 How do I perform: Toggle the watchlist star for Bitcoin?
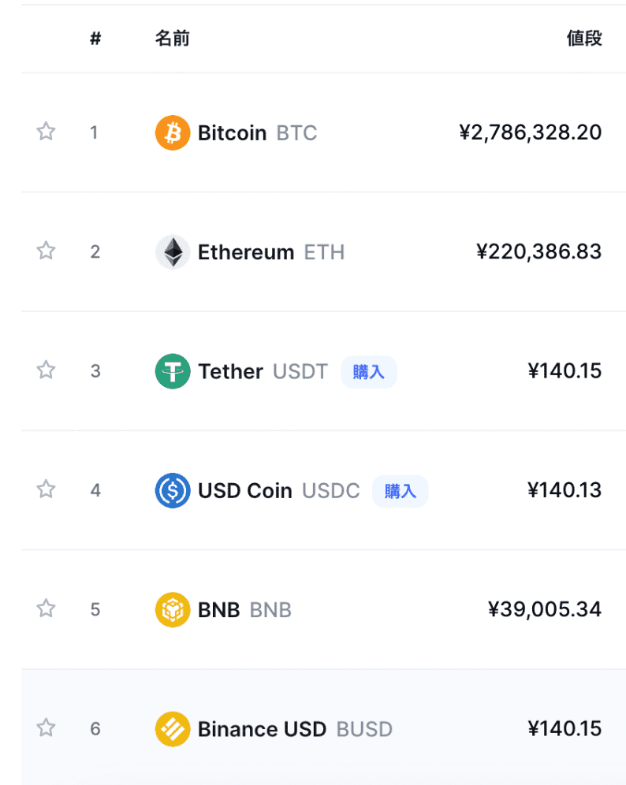pyautogui.click(x=46, y=131)
